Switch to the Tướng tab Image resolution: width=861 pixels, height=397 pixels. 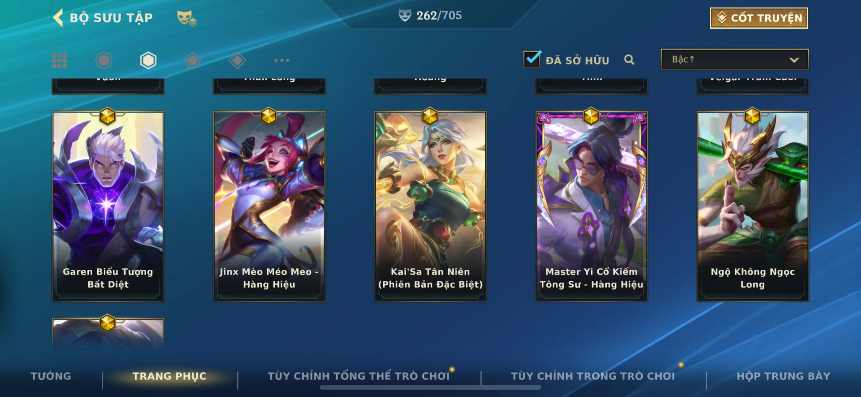click(51, 376)
